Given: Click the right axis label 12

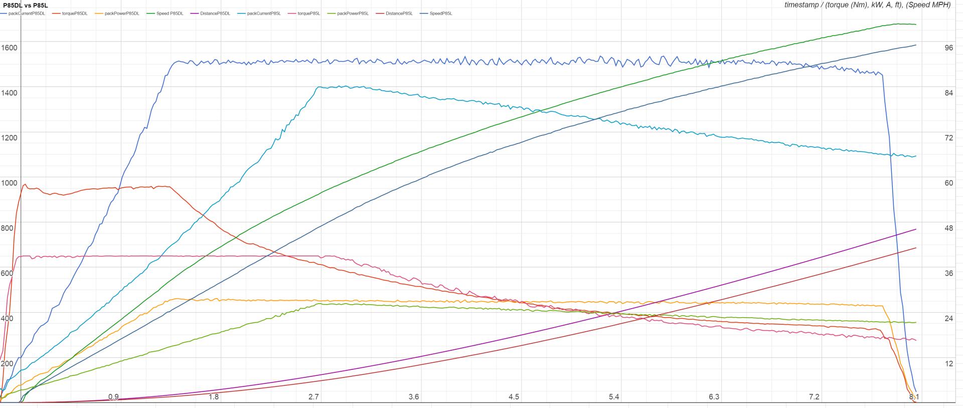Looking at the screenshot, I should [949, 364].
